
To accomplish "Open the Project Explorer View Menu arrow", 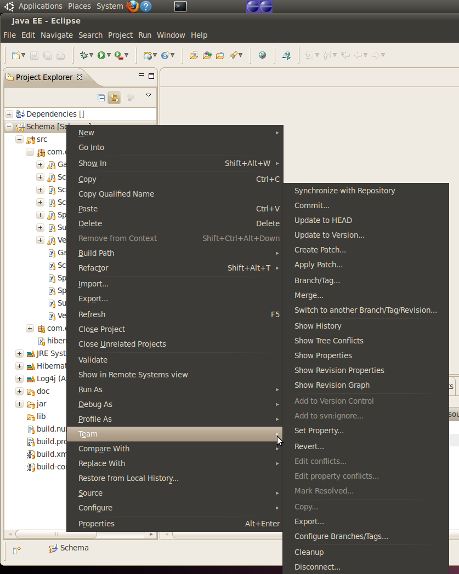I will point(149,95).
